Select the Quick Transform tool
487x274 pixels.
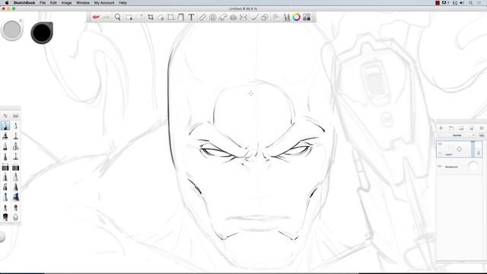click(161, 18)
